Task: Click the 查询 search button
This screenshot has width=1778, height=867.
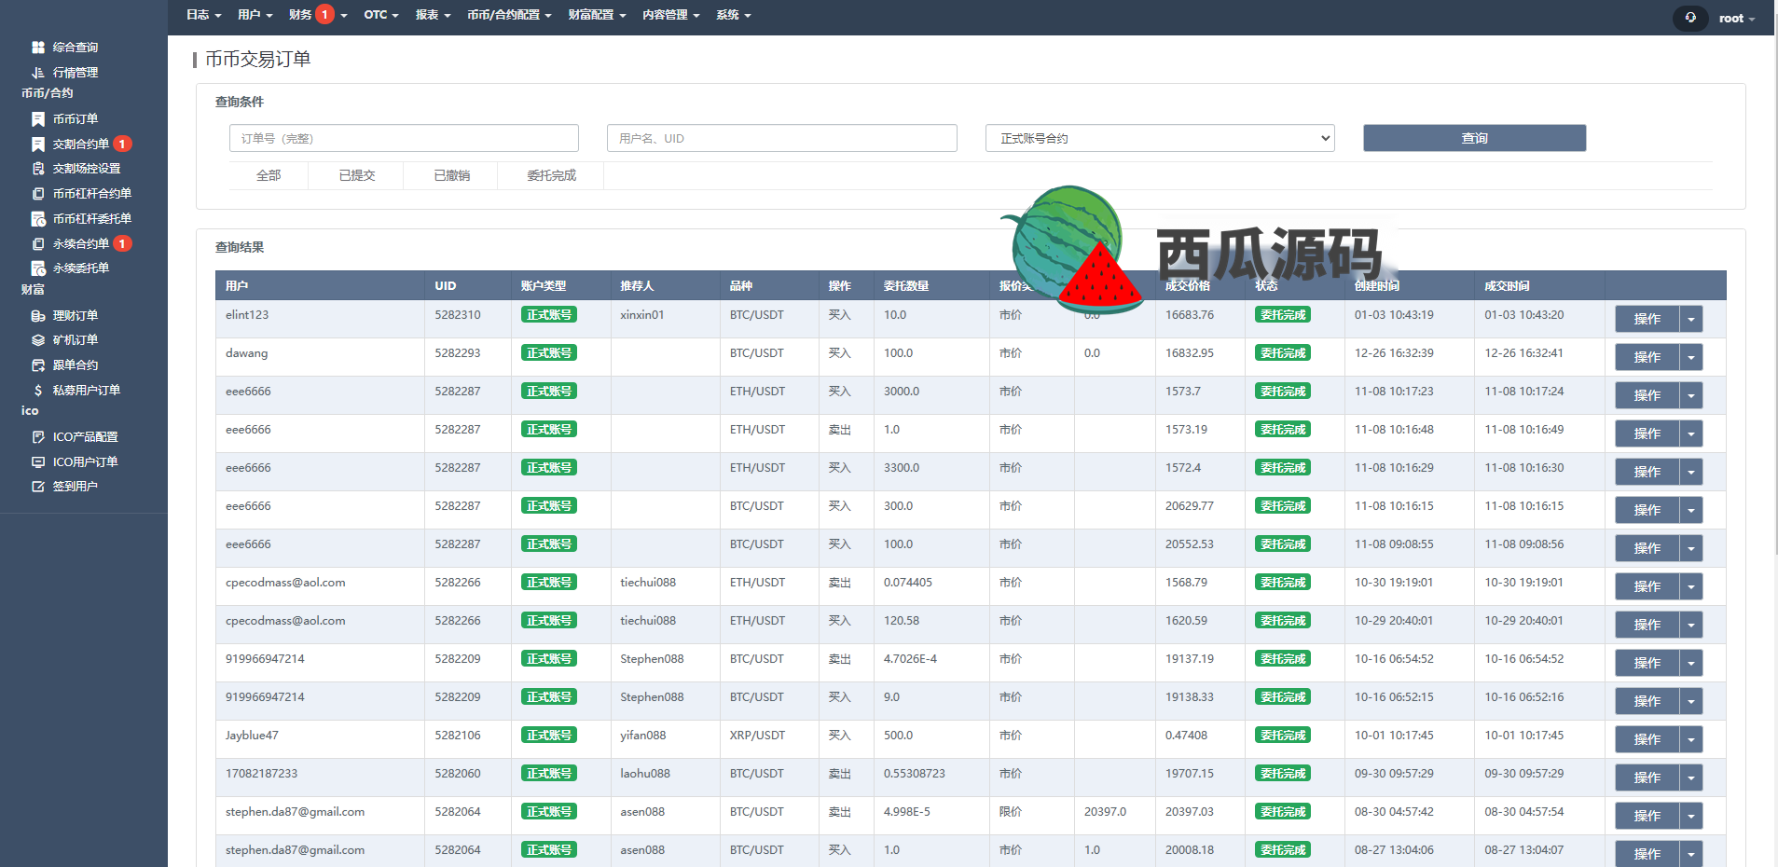Action: tap(1474, 138)
